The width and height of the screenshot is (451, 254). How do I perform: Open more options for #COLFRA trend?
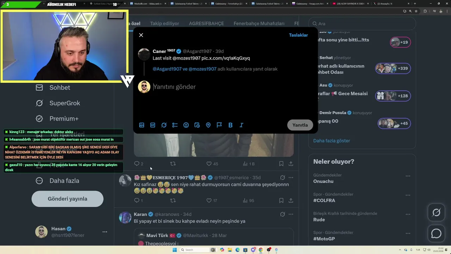coord(408,195)
